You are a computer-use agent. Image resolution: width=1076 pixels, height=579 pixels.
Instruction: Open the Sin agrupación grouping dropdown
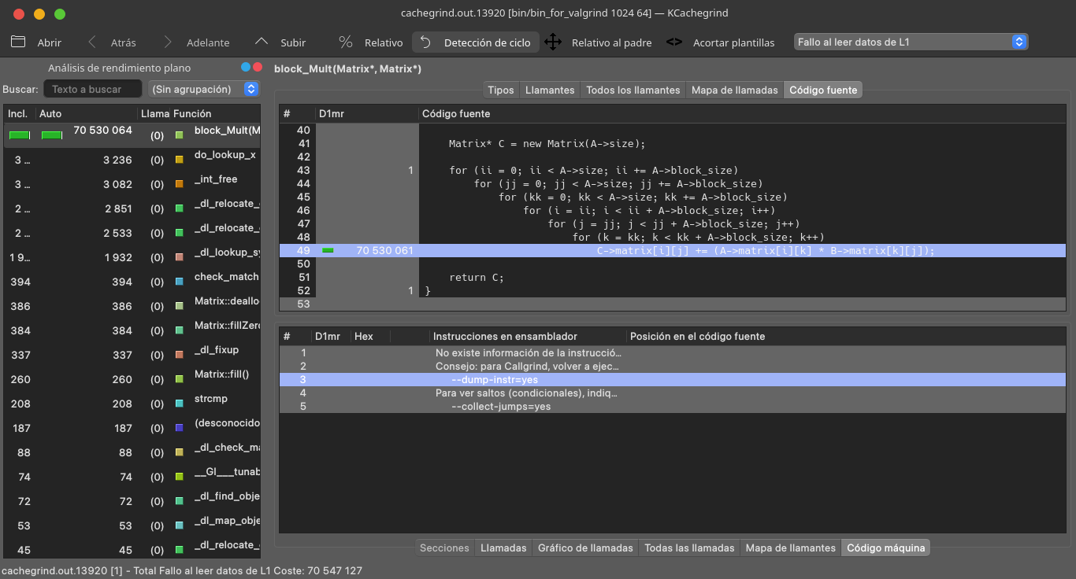tap(204, 89)
